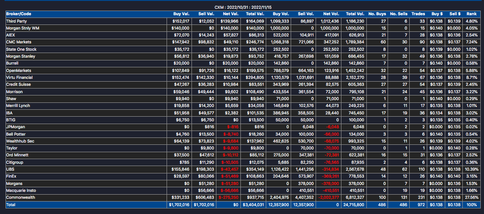Image resolution: width=484 pixels, height=214 pixels.
Task: Select the Ord Minnett broker name
Action: click(x=17, y=155)
